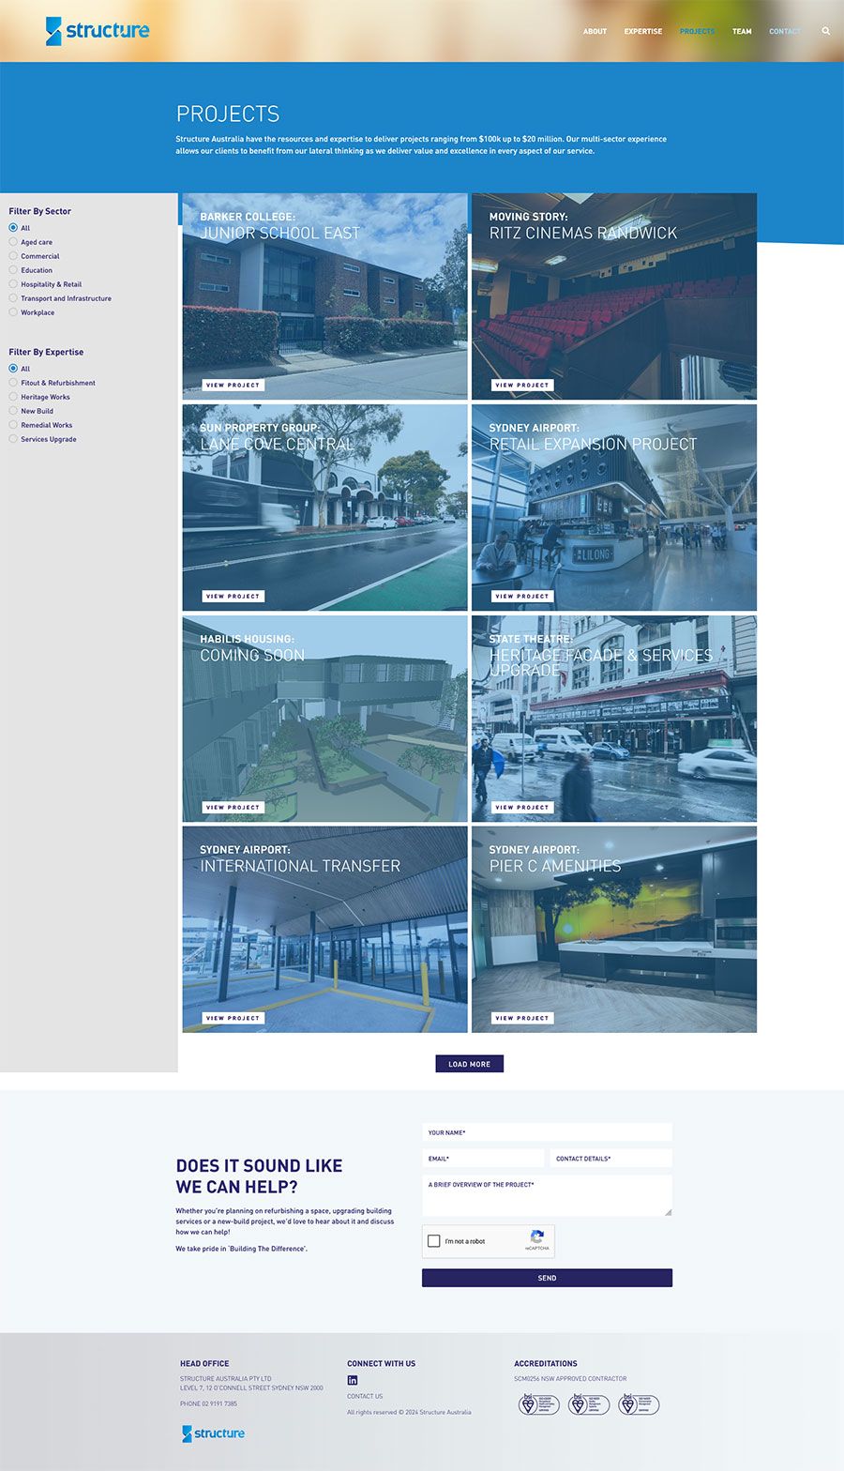
Task: View project for International Transfer
Action: (x=233, y=1018)
